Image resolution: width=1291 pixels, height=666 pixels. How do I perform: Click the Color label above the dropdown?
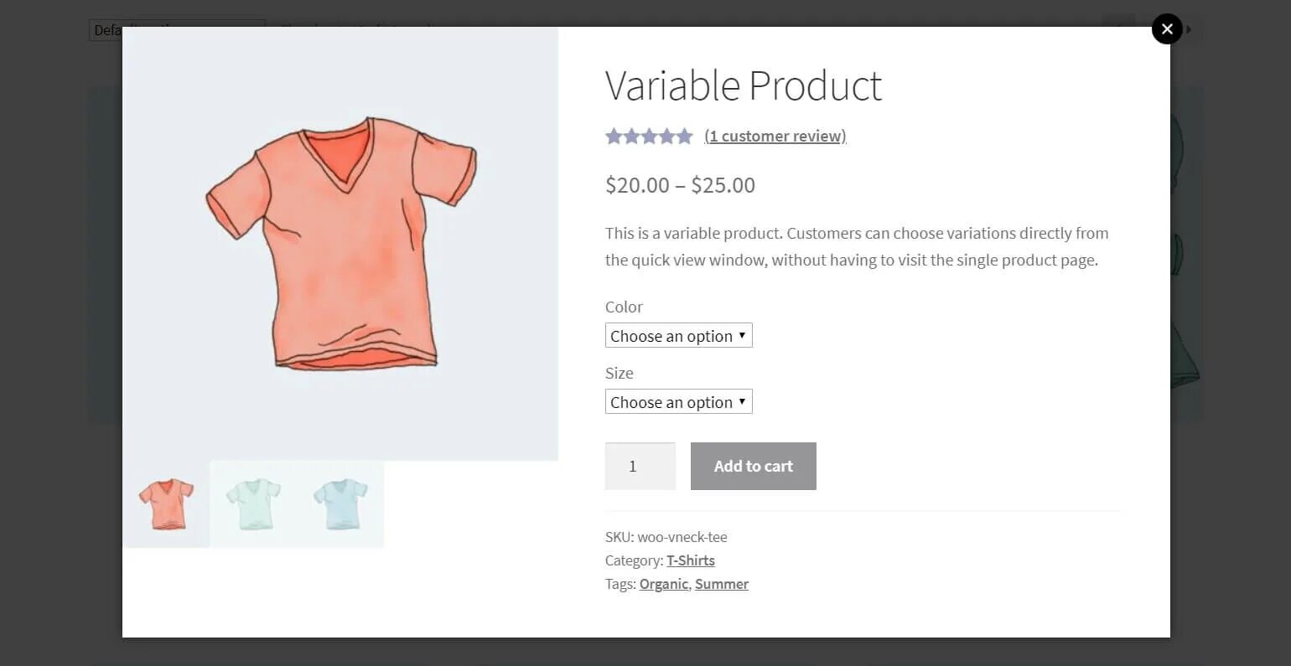(x=624, y=307)
